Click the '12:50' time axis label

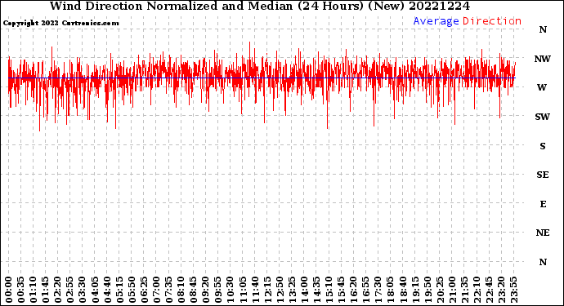(x=280, y=290)
